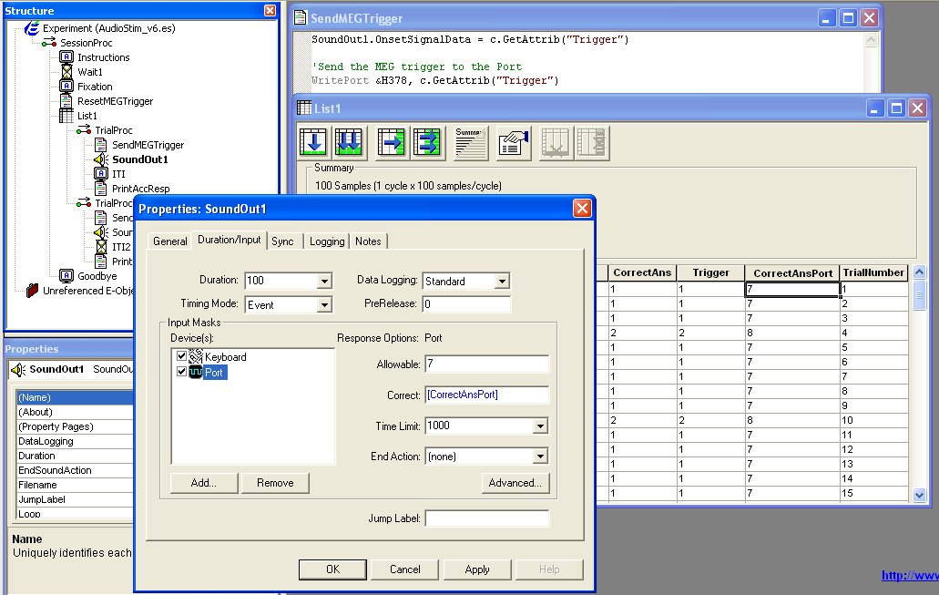Image resolution: width=939 pixels, height=595 pixels.
Task: Open the Sync tab
Action: (282, 241)
